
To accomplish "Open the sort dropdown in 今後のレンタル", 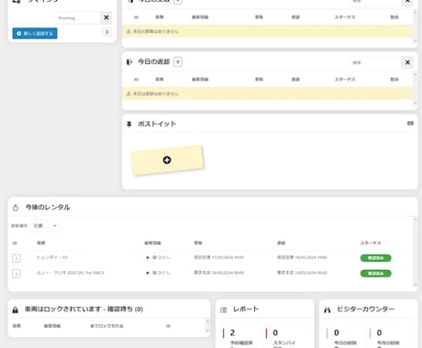I will 45,225.
